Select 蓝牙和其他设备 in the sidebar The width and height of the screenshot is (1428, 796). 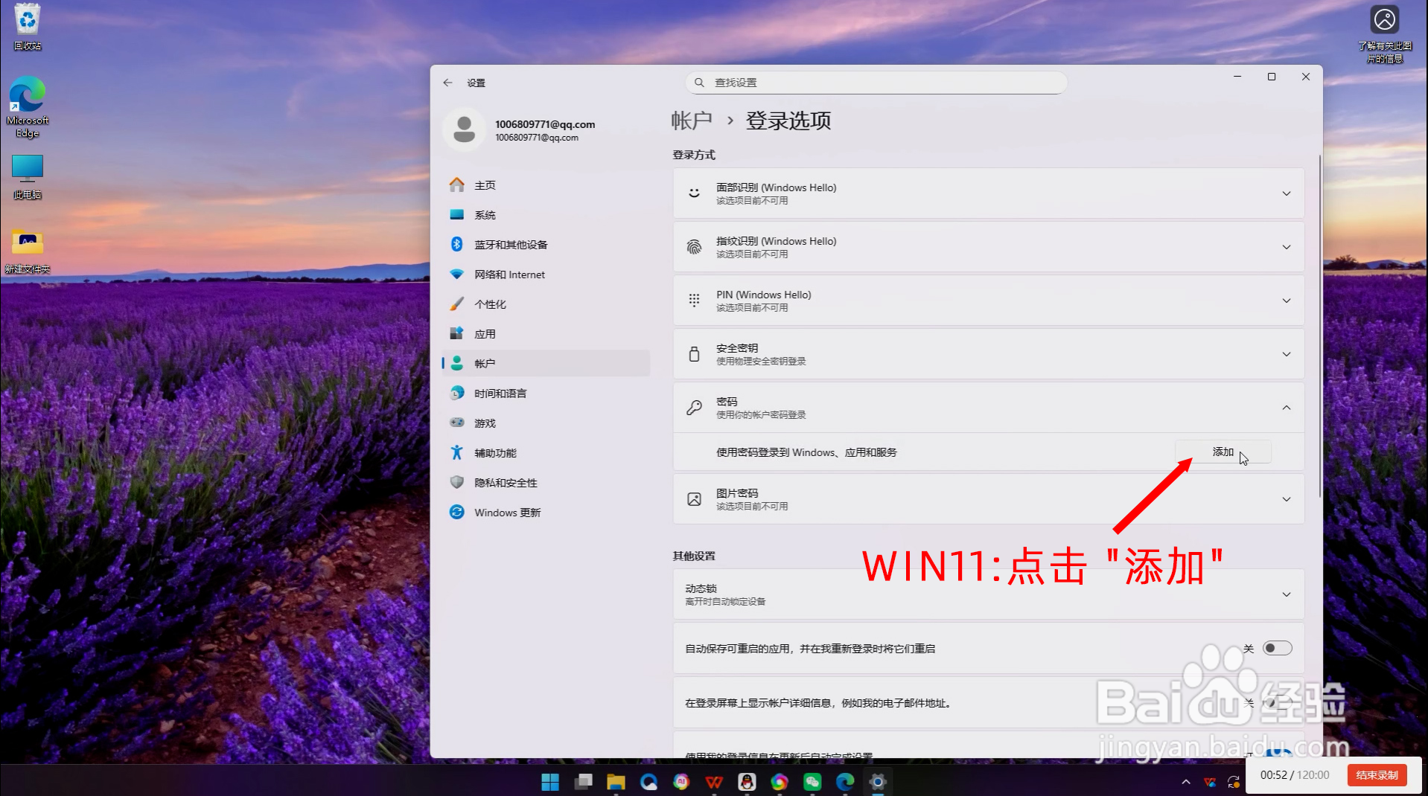512,244
